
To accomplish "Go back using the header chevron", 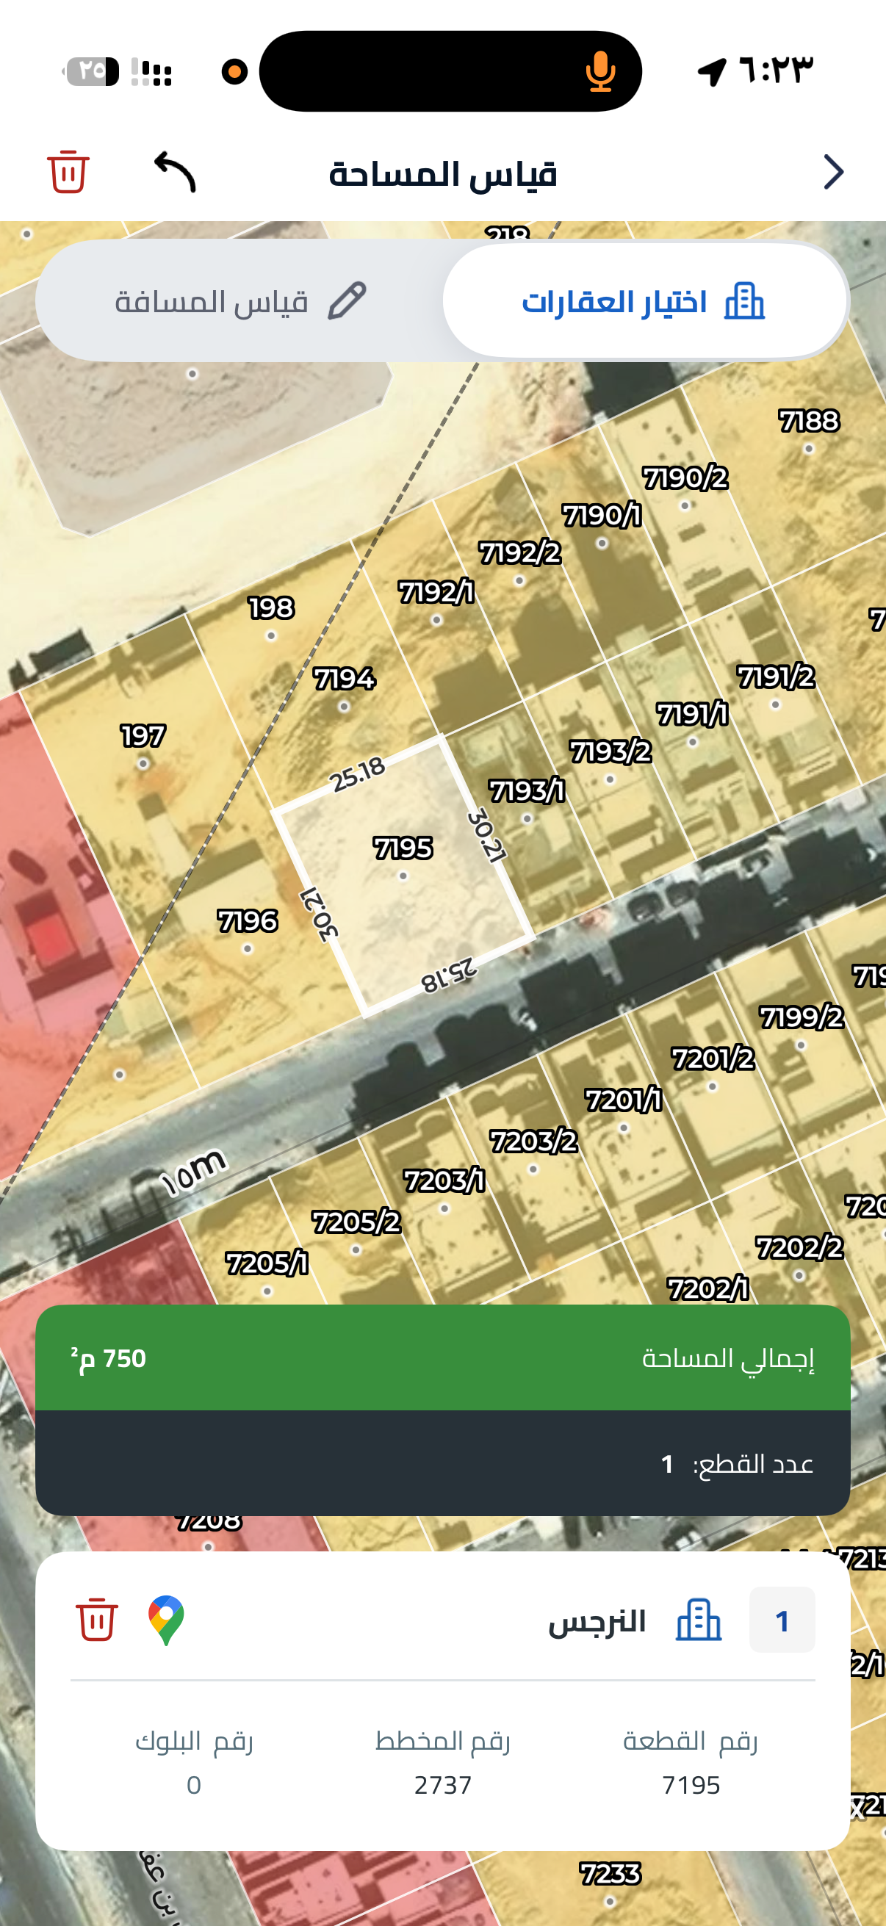I will tap(833, 172).
